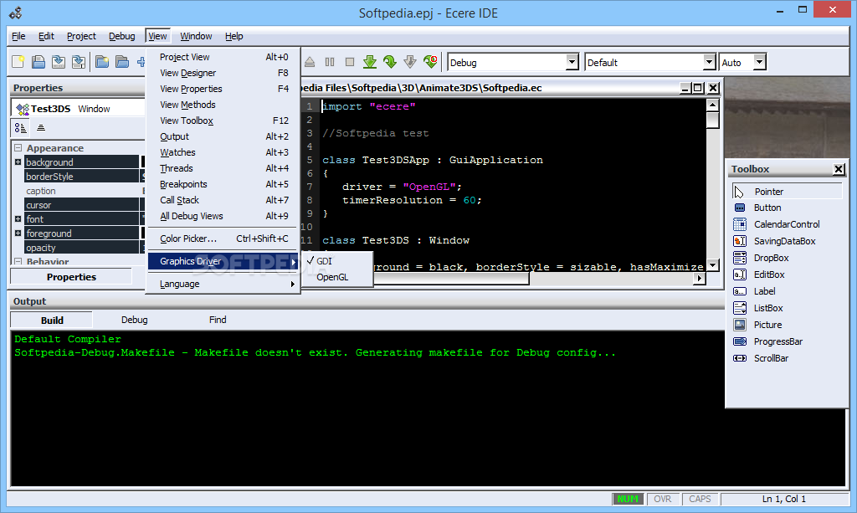Click the Step Over Skip Breakpoints icon
The width and height of the screenshot is (857, 513).
430,62
